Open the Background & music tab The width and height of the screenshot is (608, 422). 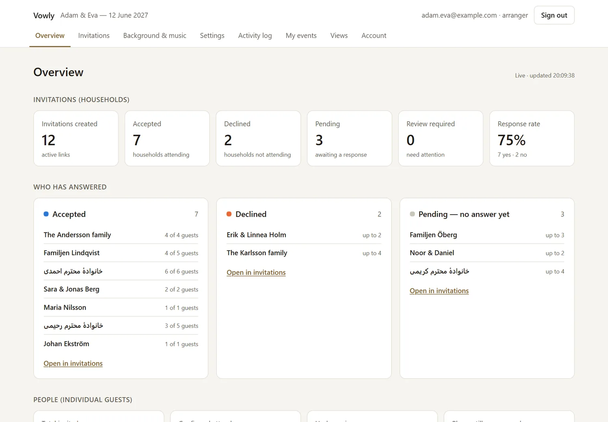pyautogui.click(x=155, y=36)
